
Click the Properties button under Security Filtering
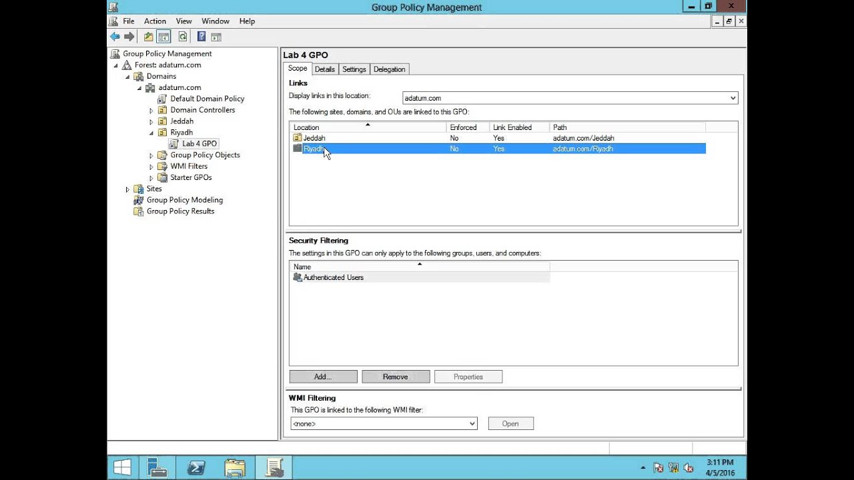pos(468,377)
